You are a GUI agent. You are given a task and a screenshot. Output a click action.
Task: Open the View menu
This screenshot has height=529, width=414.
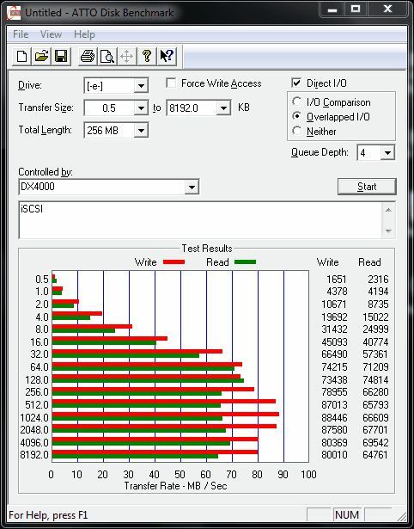(x=51, y=34)
